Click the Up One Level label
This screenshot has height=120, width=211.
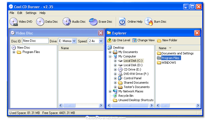coord(121,40)
